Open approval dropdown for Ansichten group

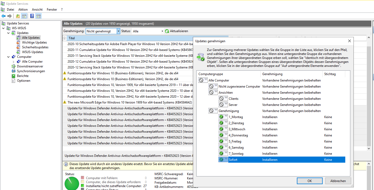213,92
